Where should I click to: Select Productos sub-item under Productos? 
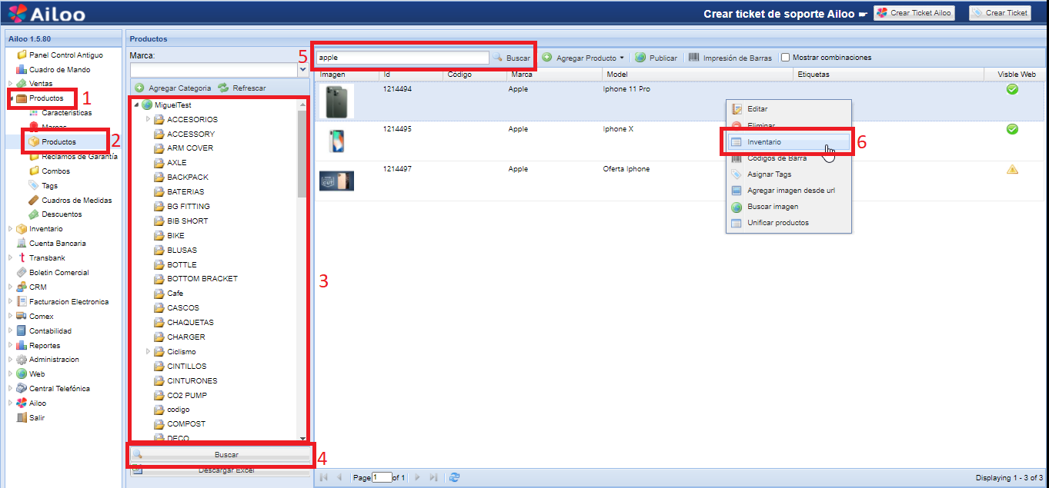point(58,142)
